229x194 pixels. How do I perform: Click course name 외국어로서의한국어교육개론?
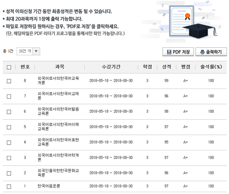click(58, 80)
